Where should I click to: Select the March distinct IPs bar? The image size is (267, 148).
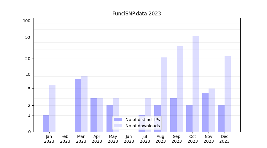pyautogui.click(x=78, y=105)
